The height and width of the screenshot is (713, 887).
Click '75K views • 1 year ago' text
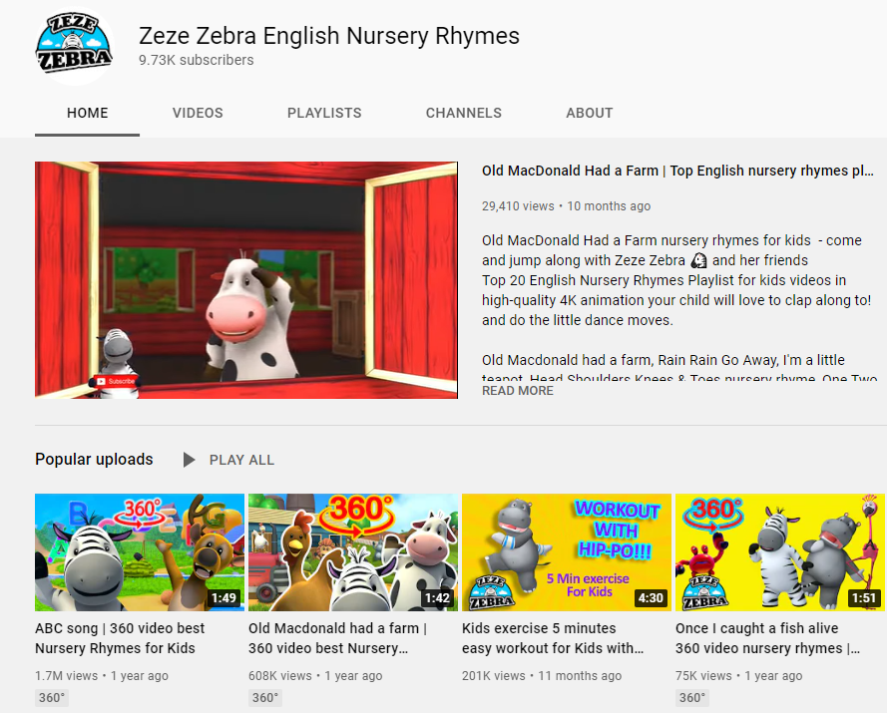pos(738,676)
